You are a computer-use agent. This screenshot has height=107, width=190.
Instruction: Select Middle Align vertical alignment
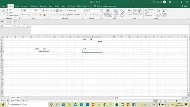[x=54, y=11]
